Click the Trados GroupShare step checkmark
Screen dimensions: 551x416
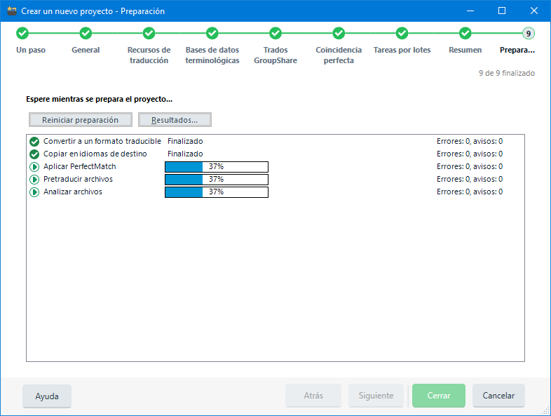pos(275,34)
